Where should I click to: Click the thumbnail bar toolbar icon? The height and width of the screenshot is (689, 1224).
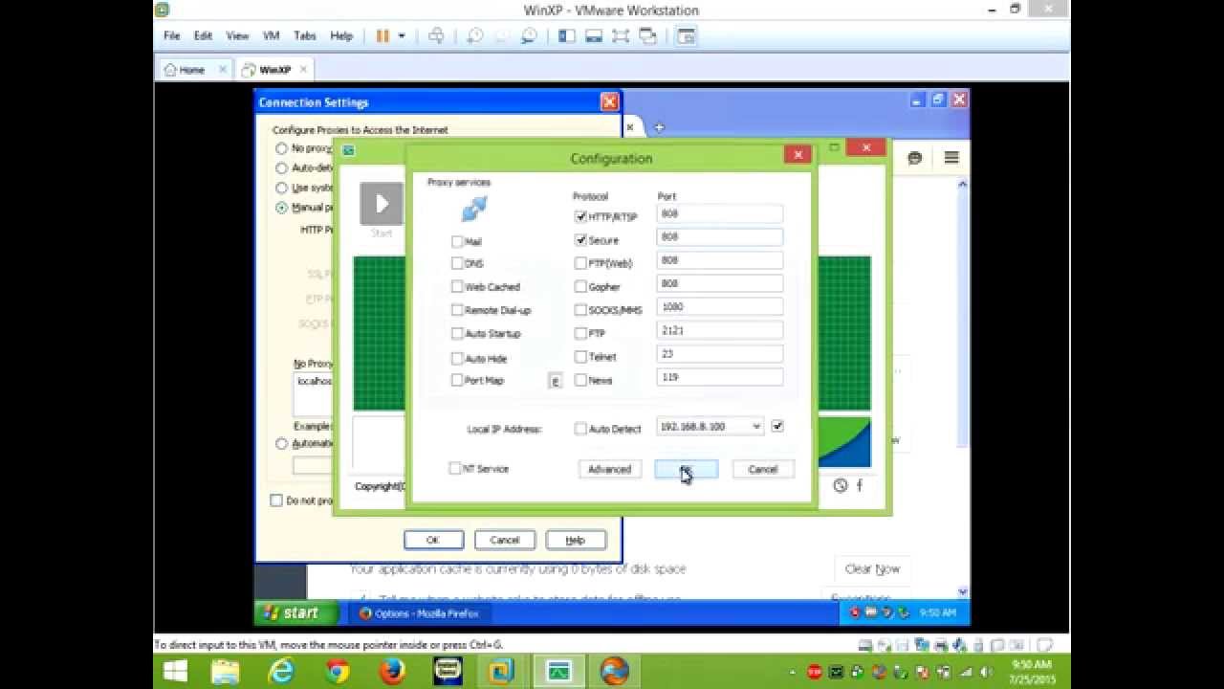pyautogui.click(x=594, y=36)
